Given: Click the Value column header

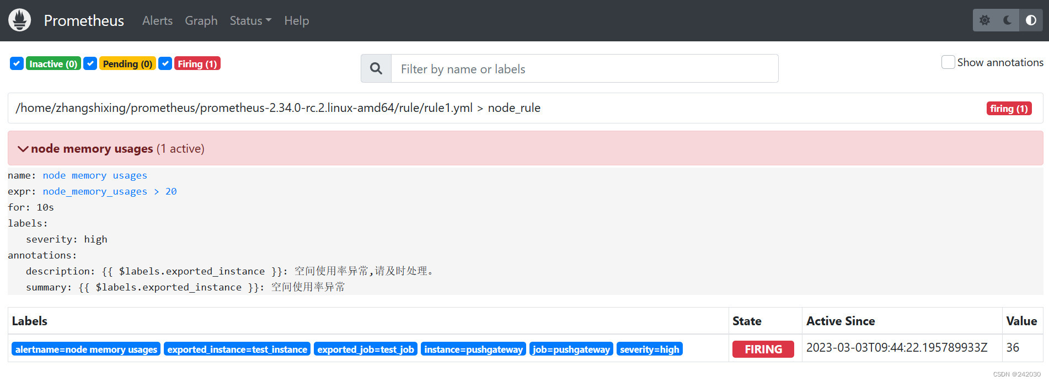Looking at the screenshot, I should pyautogui.click(x=1021, y=321).
